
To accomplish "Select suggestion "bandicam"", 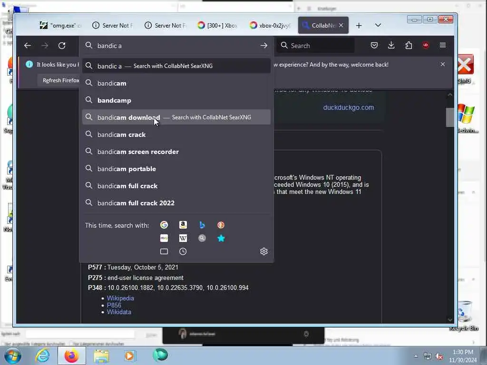I will coord(176,83).
